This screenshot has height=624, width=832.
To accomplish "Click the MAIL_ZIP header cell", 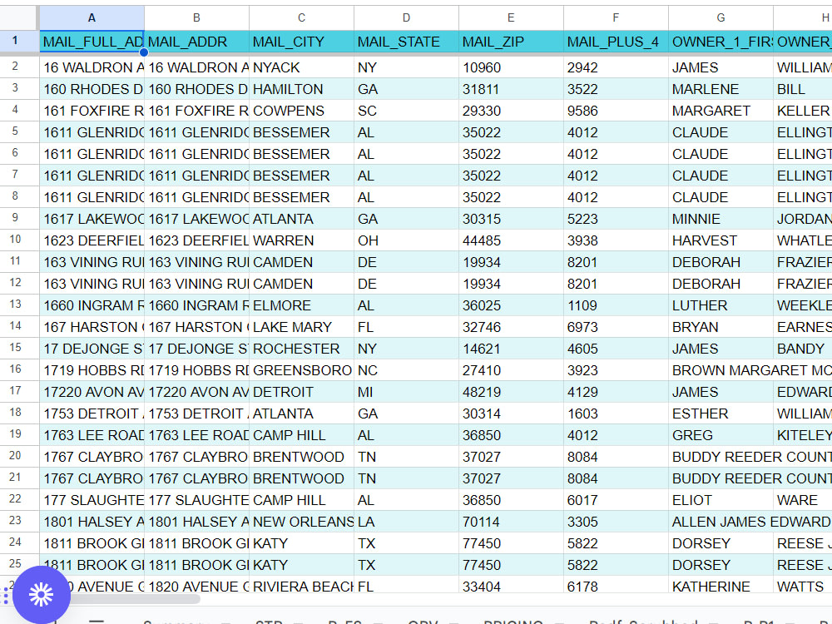I will pos(511,42).
